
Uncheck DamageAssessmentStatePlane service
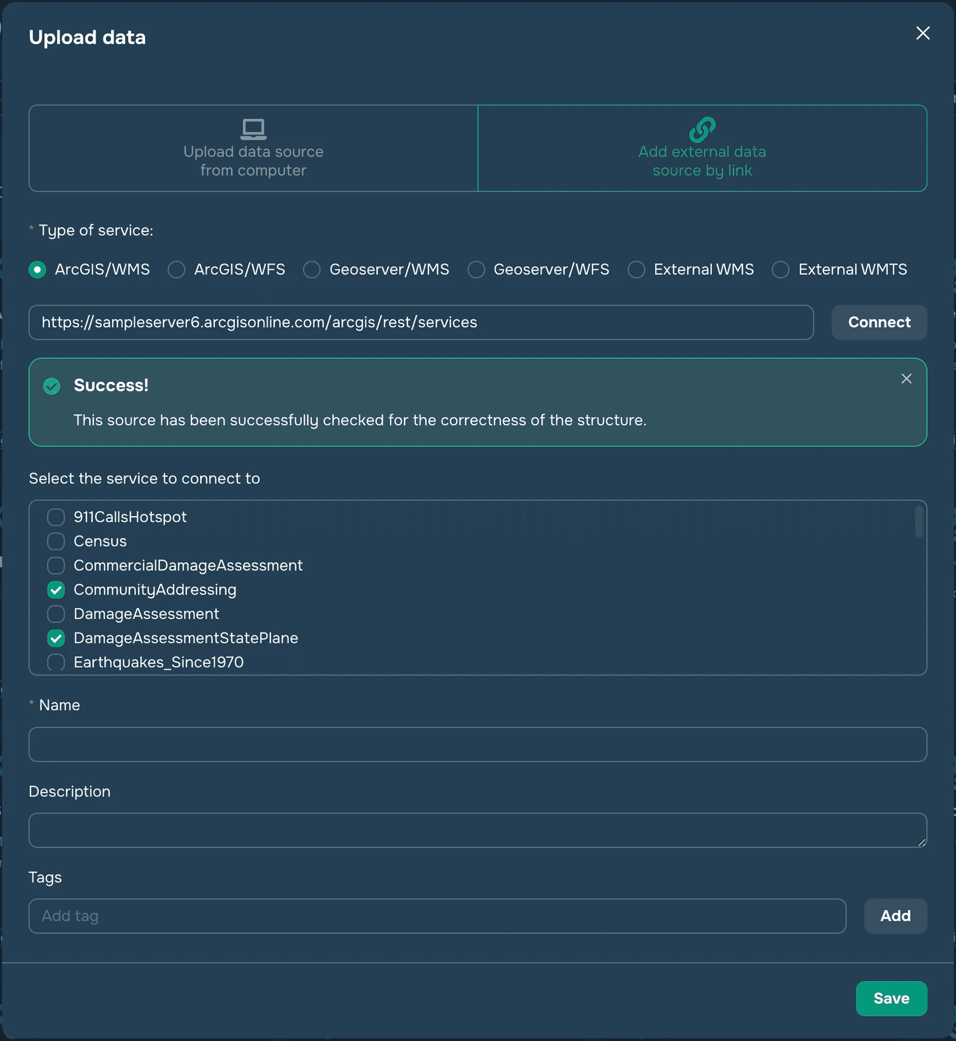pos(56,638)
